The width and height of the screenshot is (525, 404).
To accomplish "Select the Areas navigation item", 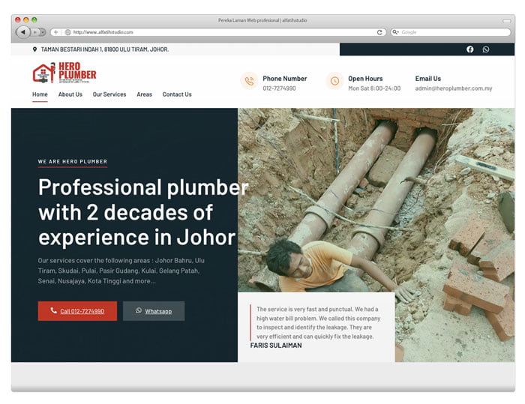I will point(144,94).
